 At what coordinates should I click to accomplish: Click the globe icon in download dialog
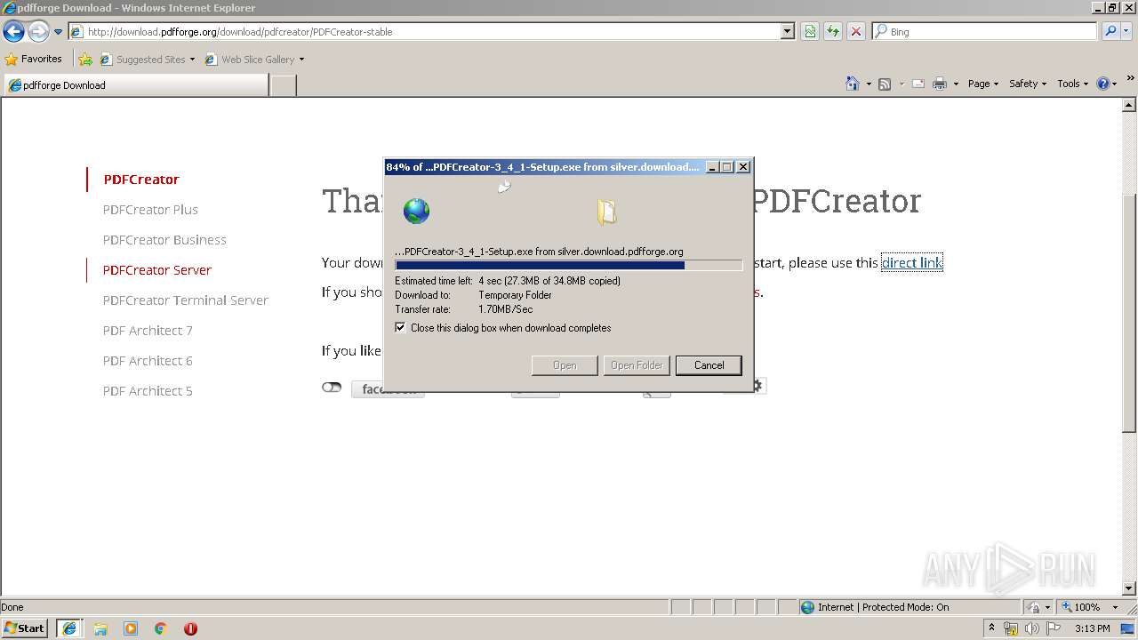pos(416,211)
